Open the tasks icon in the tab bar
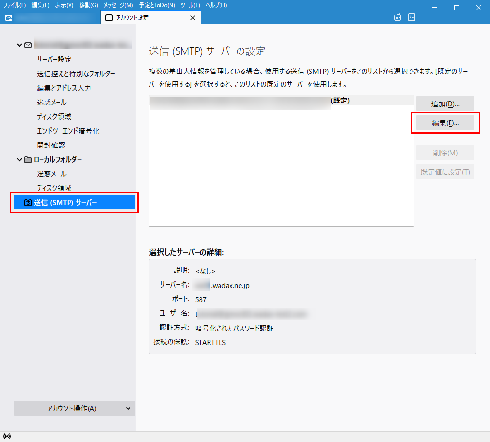 (x=411, y=17)
